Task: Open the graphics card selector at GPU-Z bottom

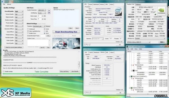Action: point(138,42)
